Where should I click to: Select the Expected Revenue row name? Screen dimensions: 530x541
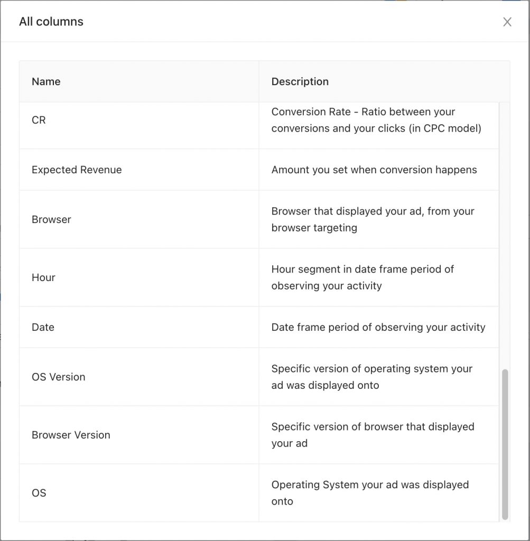pos(77,170)
